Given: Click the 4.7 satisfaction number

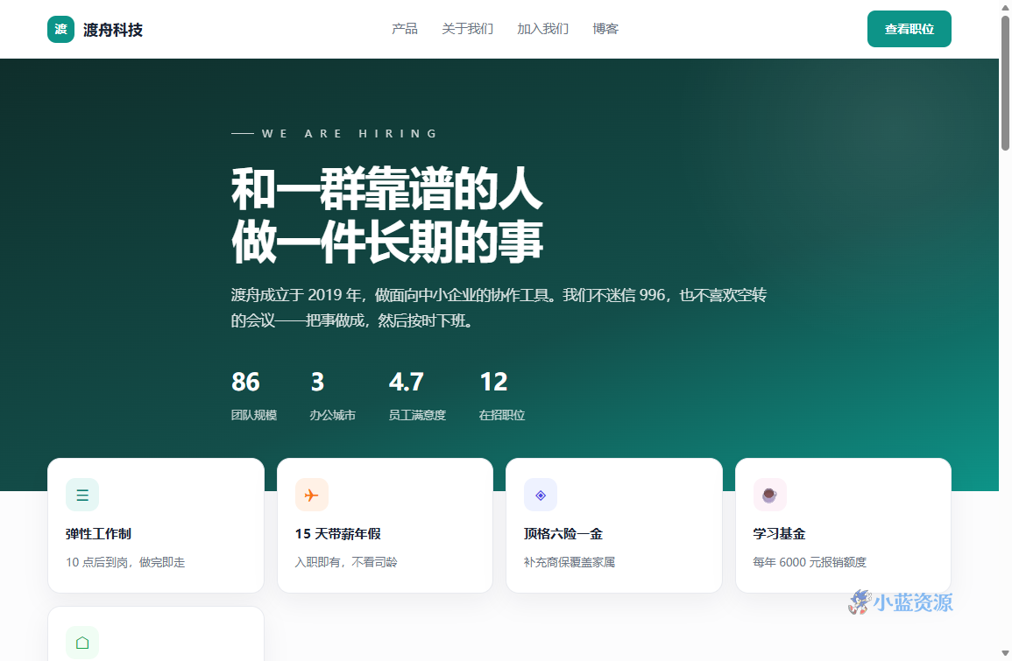Looking at the screenshot, I should [x=406, y=382].
